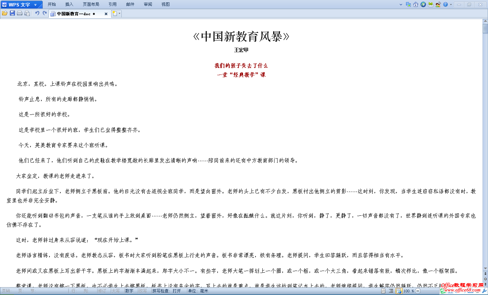Click the scroll up arrow of vertical scrollbar

[x=485, y=21]
